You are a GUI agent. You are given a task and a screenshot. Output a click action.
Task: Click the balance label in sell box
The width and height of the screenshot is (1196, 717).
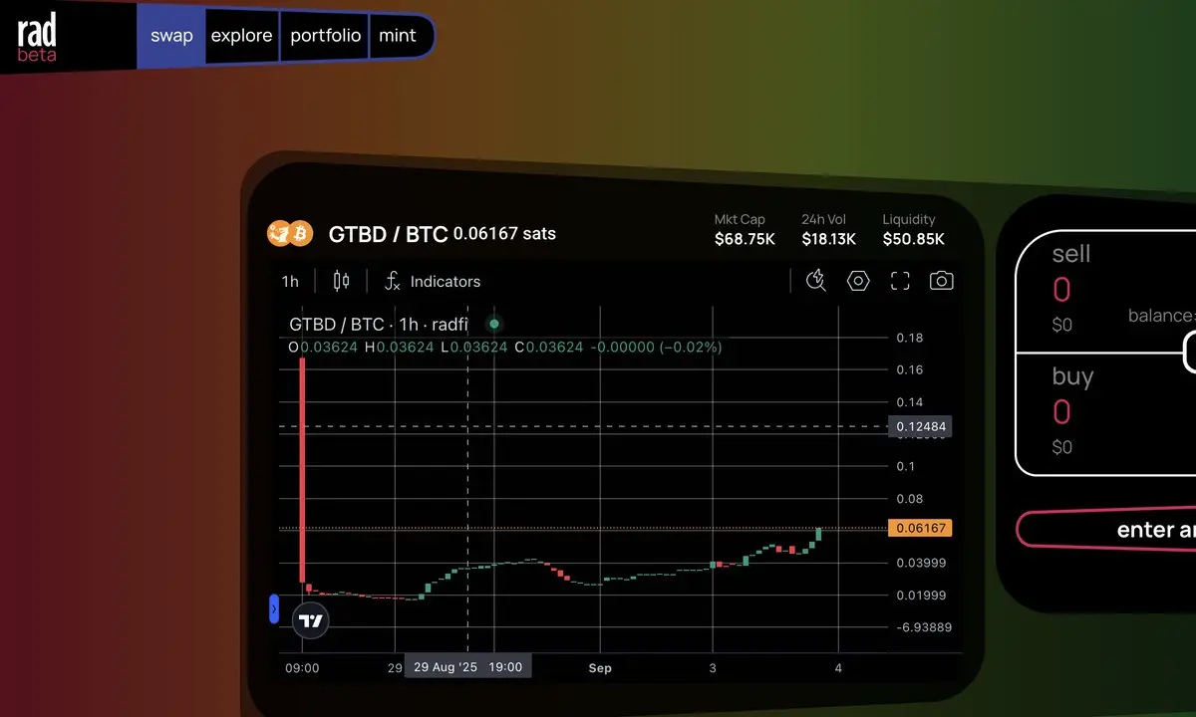tap(1161, 316)
